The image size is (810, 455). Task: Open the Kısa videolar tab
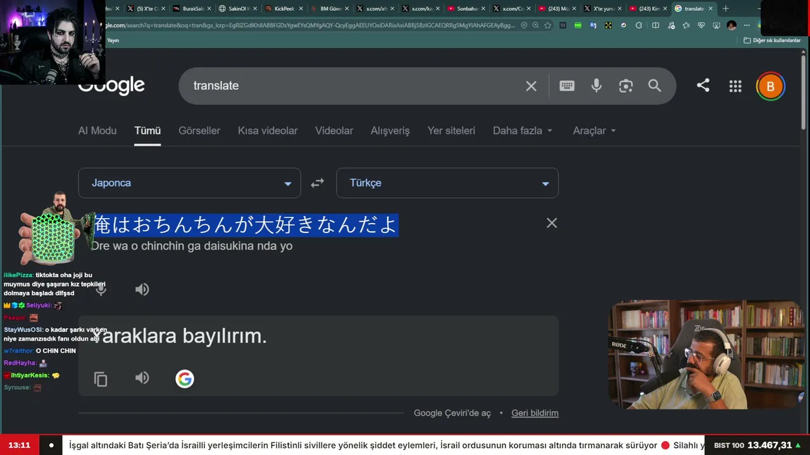tap(268, 131)
